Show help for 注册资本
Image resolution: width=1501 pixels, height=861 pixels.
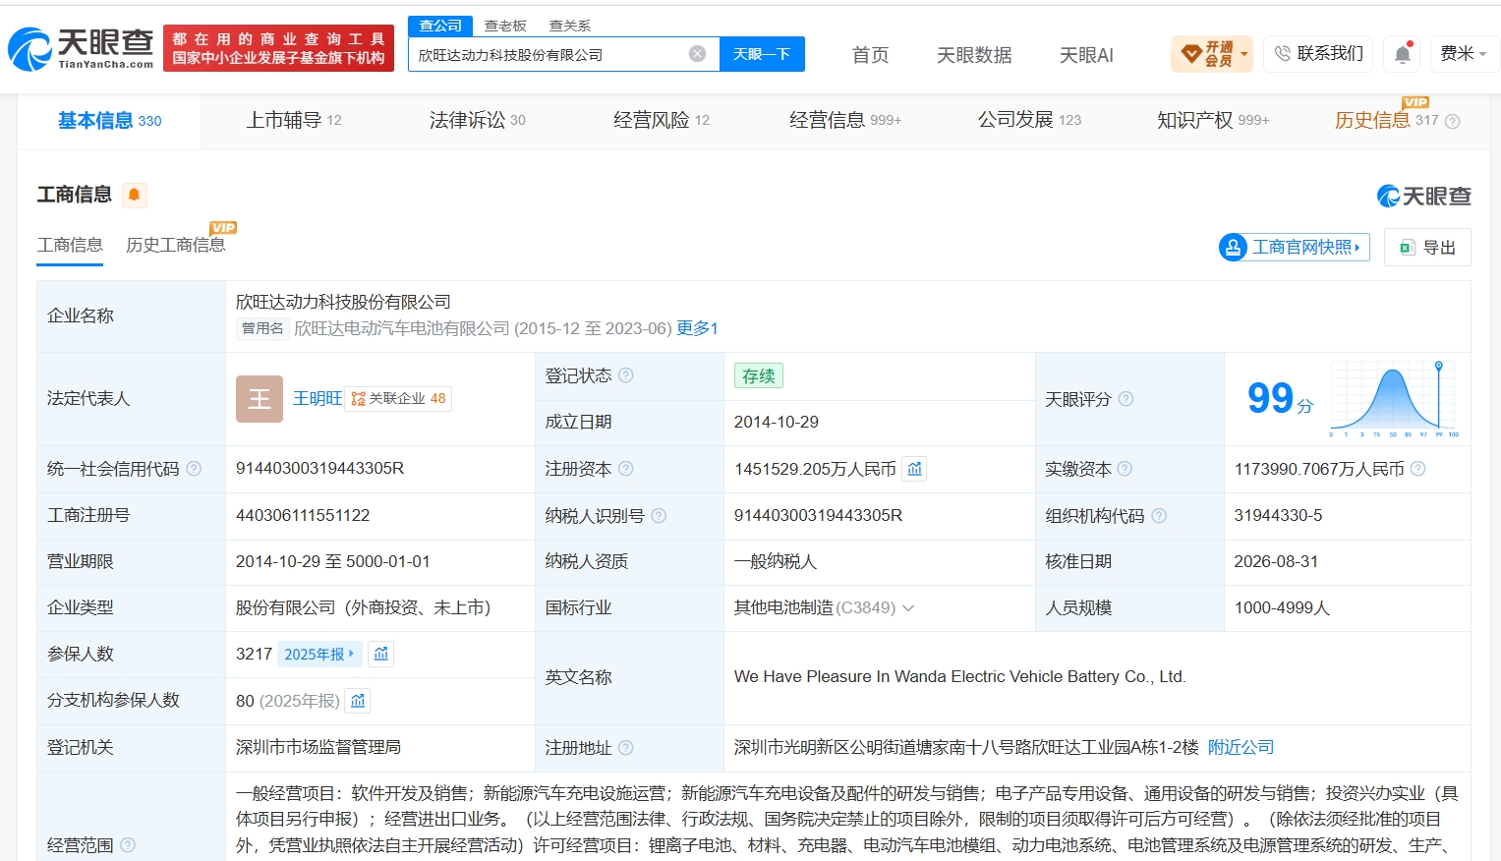(625, 469)
